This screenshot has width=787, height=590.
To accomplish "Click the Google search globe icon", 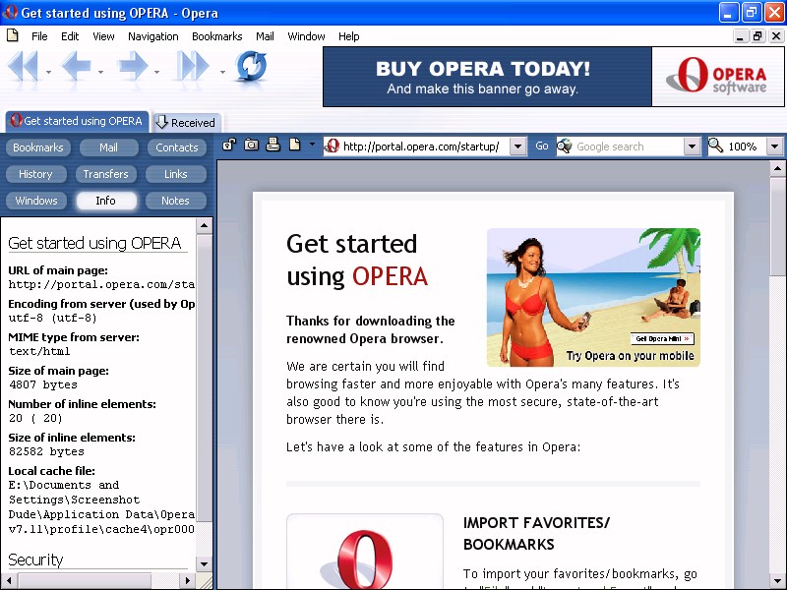I will (565, 146).
